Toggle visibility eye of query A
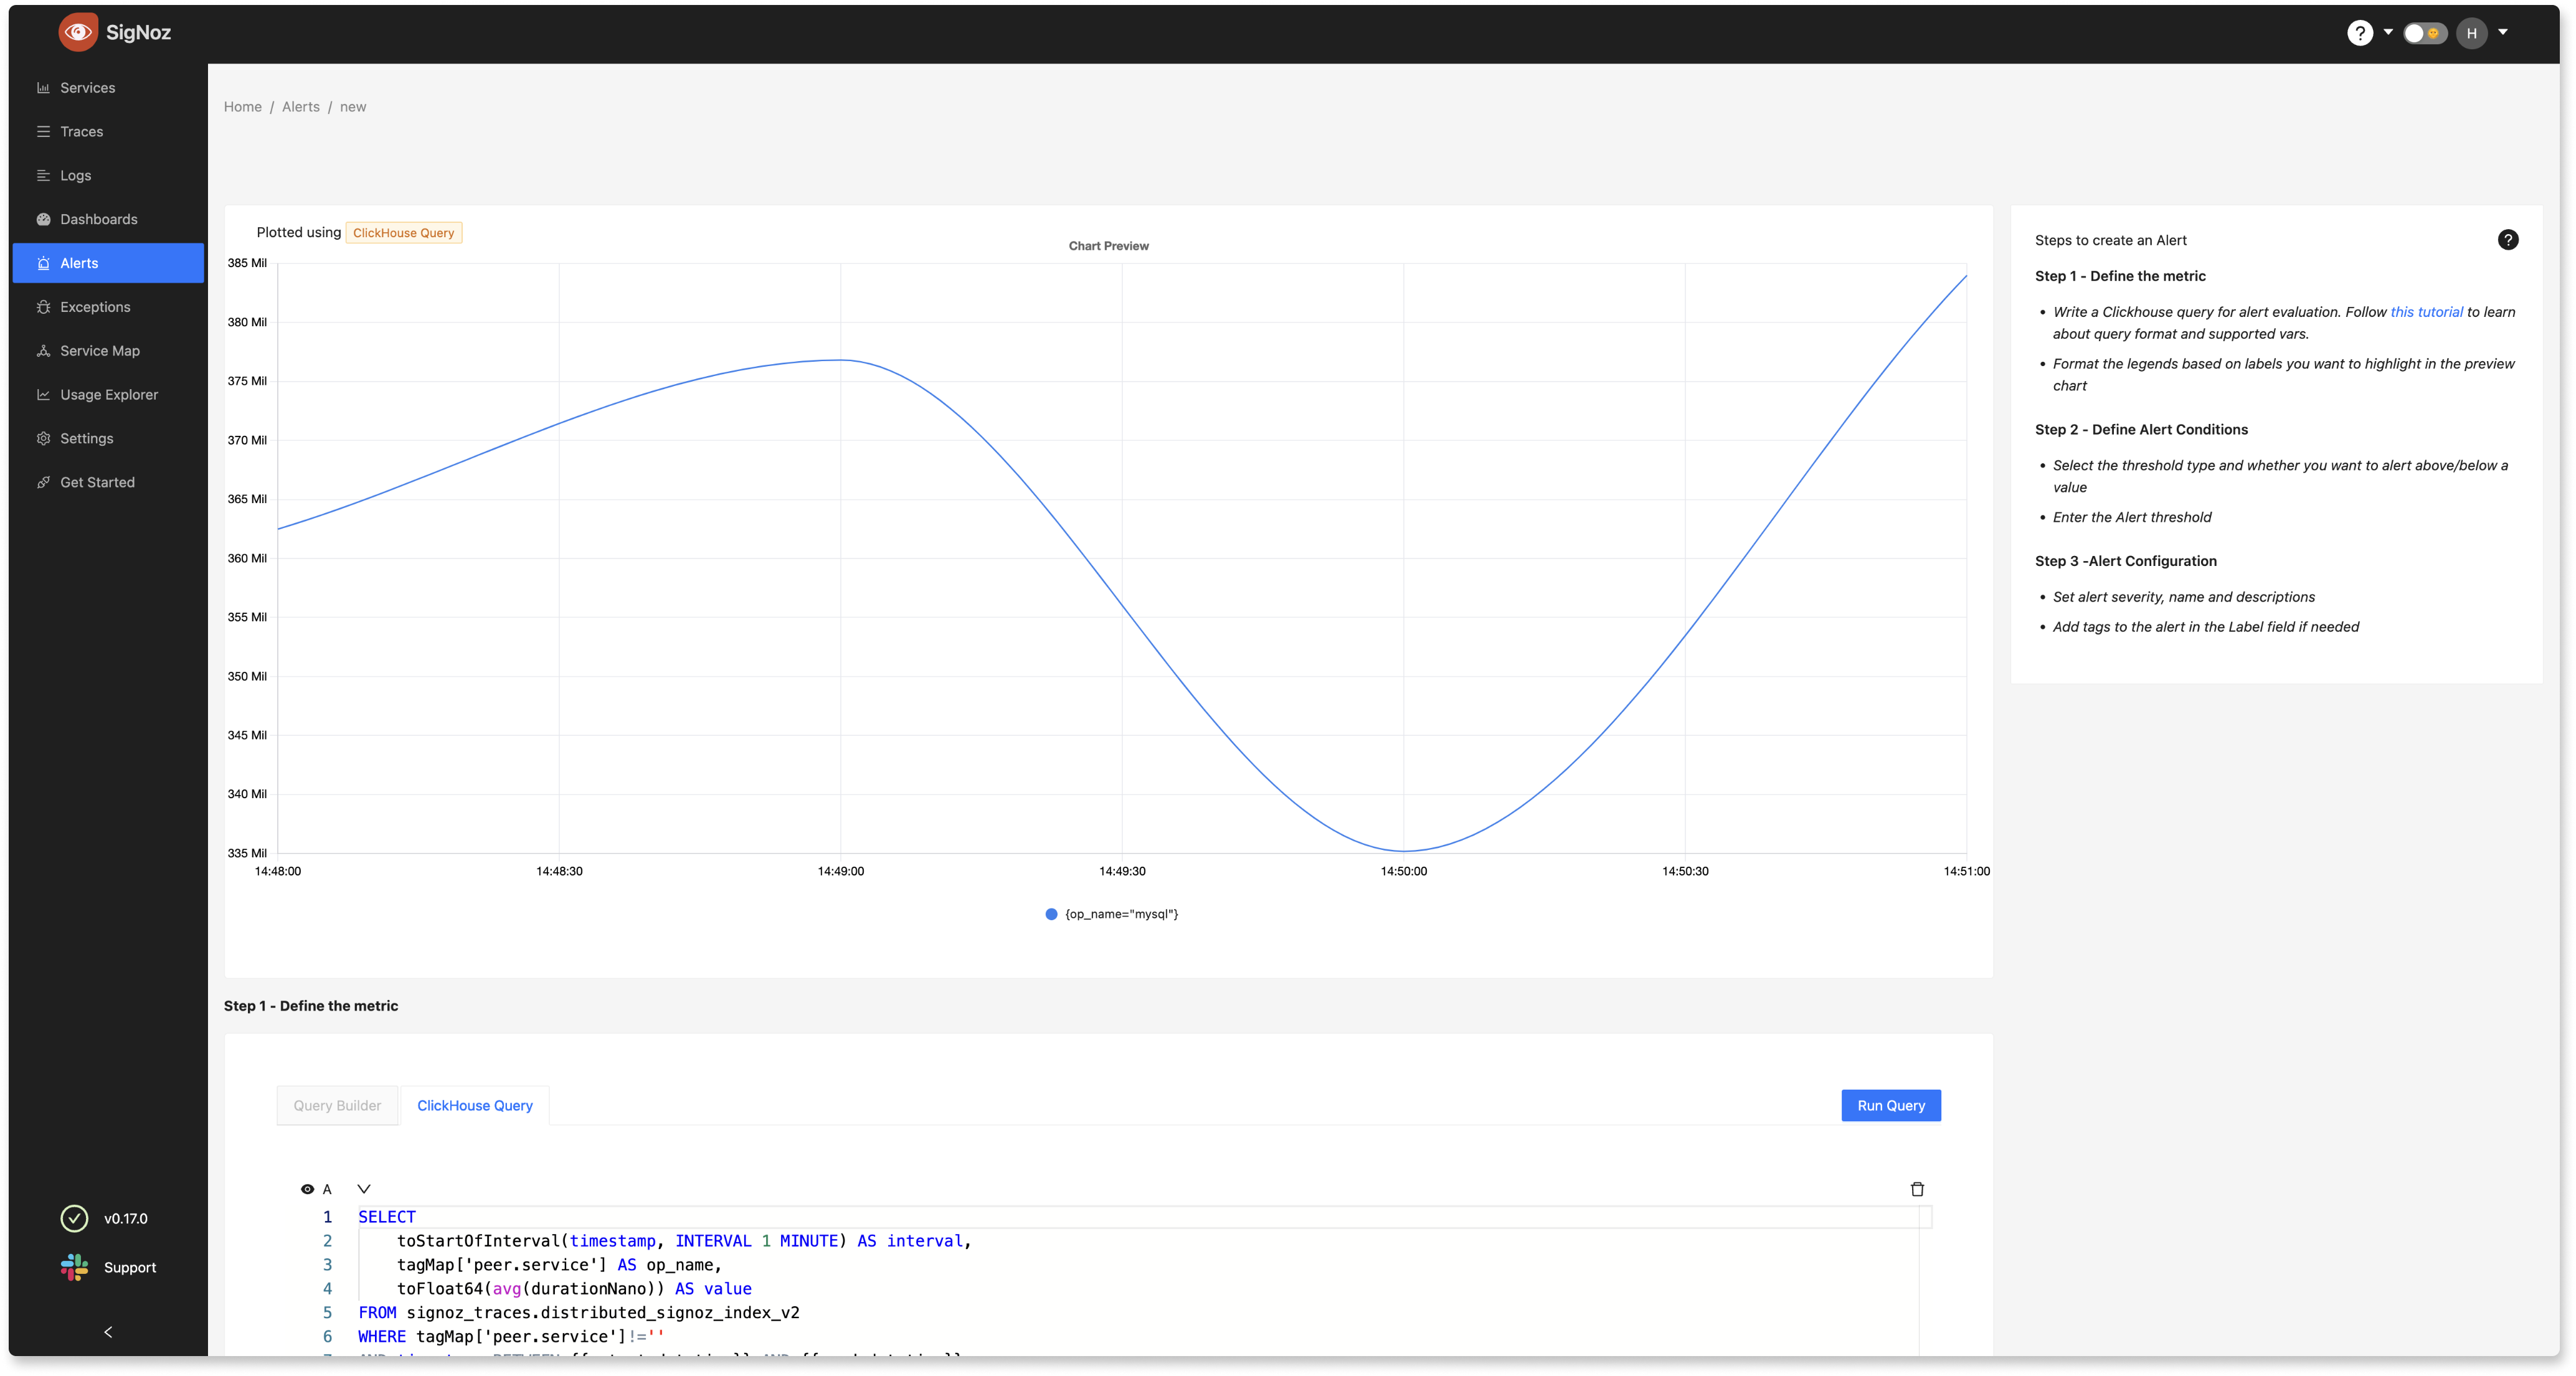The width and height of the screenshot is (2576, 1376). click(307, 1189)
